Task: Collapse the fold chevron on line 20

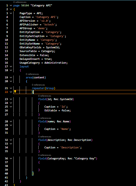Action: 11,81
